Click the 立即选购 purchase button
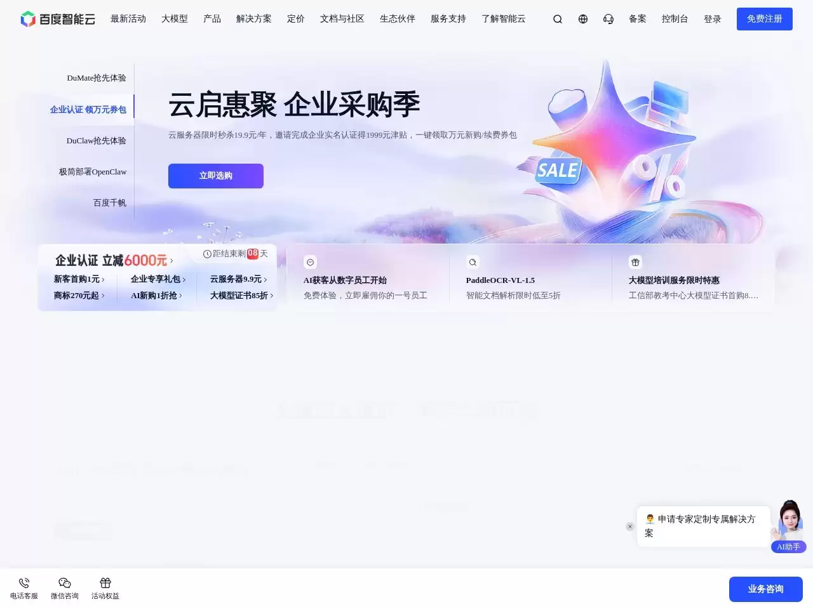This screenshot has width=813, height=609. point(215,176)
